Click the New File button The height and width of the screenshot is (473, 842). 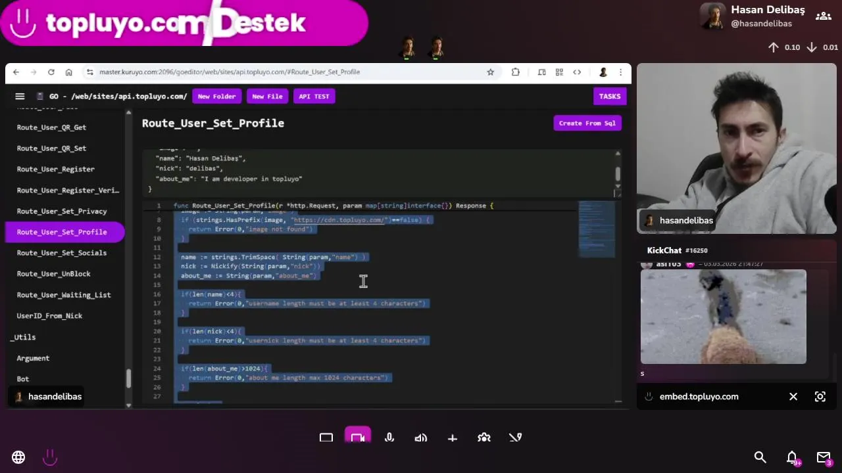(267, 97)
